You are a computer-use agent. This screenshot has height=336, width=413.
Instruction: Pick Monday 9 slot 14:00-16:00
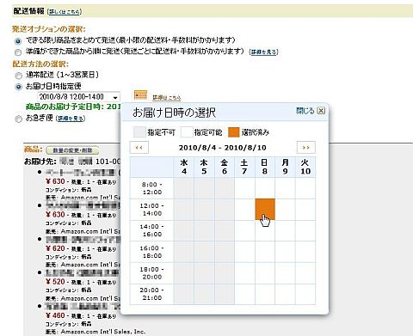coord(285,230)
